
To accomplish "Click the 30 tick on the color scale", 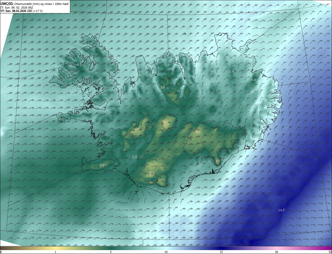I will (x=276, y=252).
